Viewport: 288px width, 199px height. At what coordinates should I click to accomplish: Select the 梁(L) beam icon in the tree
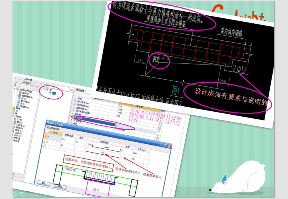click(x=18, y=103)
